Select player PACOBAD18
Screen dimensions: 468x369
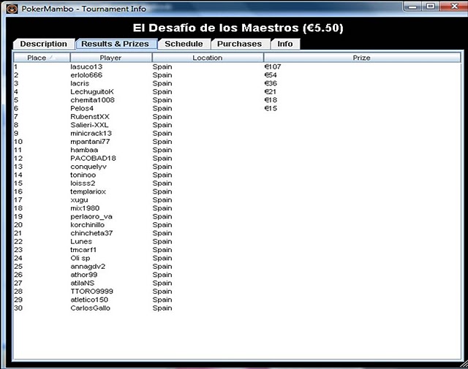(x=93, y=158)
